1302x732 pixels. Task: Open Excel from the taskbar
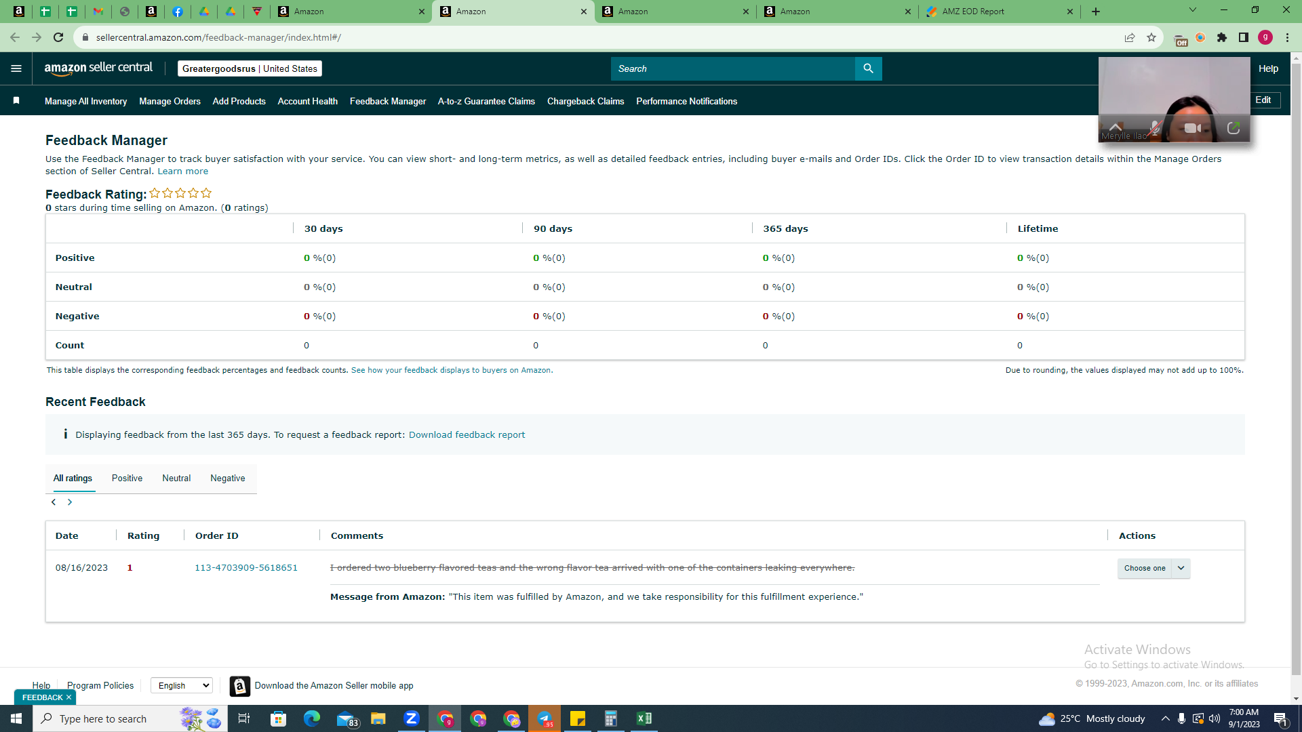[644, 718]
